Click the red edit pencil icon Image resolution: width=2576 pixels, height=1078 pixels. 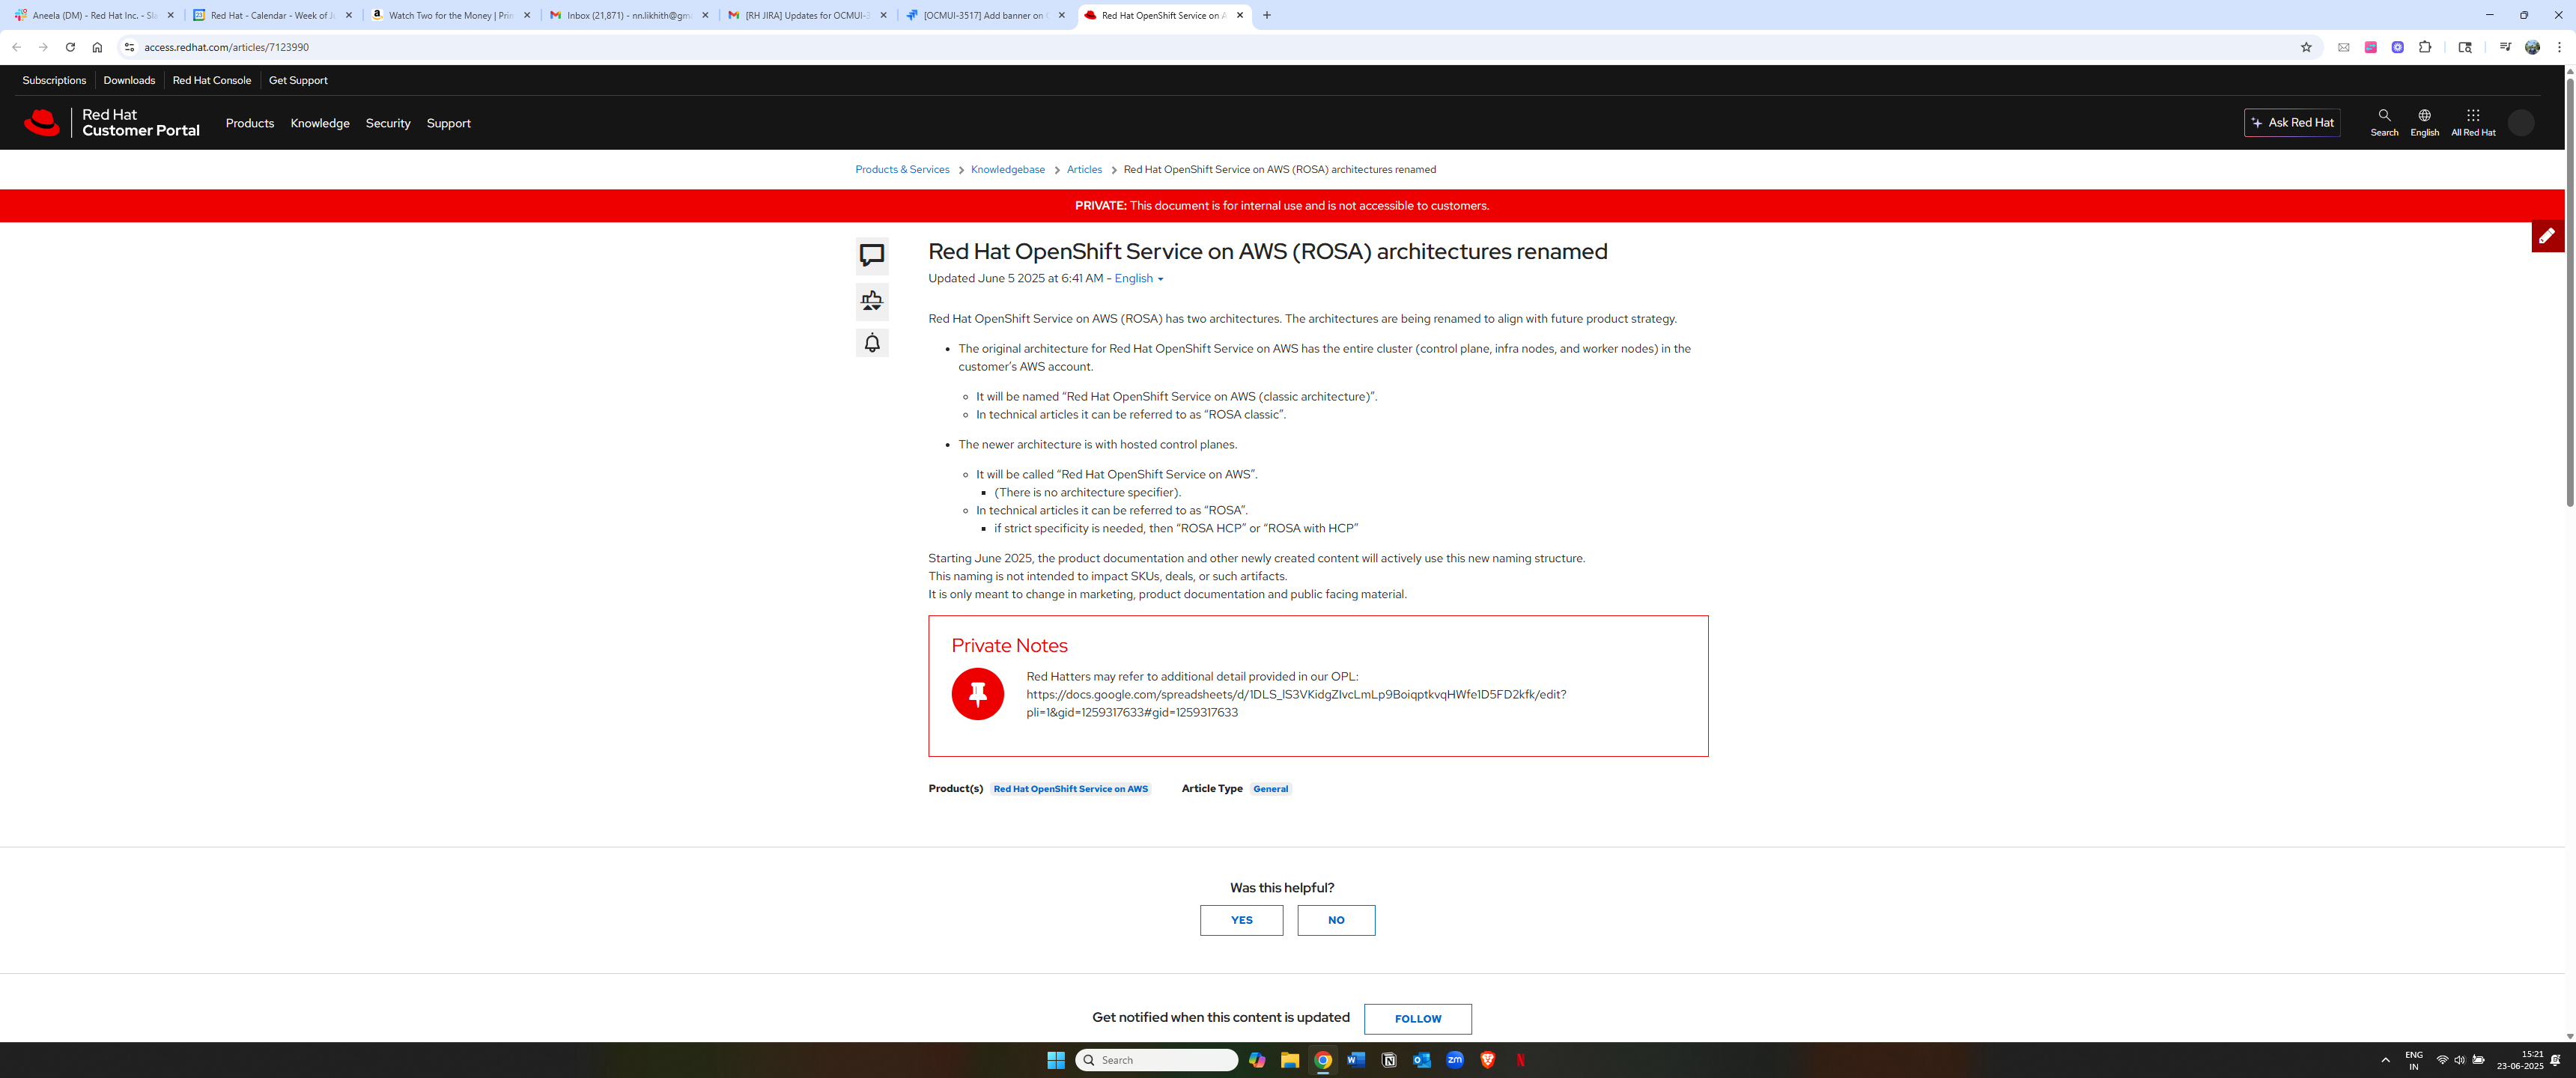tap(2546, 236)
